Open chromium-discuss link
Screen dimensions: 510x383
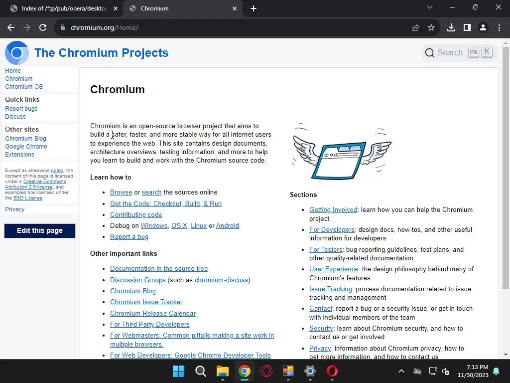point(221,280)
